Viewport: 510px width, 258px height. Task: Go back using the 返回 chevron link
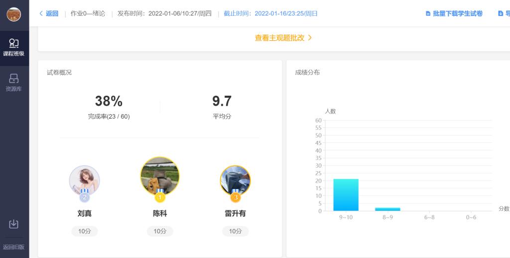49,13
